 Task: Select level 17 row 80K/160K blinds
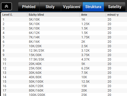[64, 91]
